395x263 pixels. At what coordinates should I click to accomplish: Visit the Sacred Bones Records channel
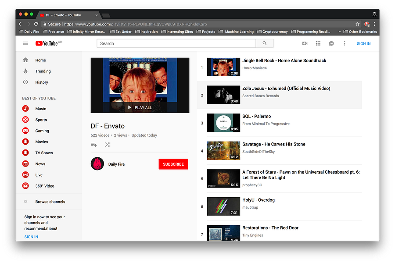click(260, 96)
